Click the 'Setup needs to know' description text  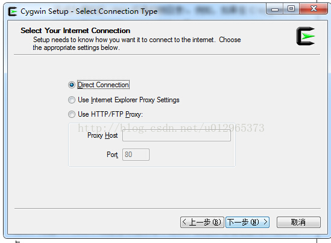(x=137, y=43)
